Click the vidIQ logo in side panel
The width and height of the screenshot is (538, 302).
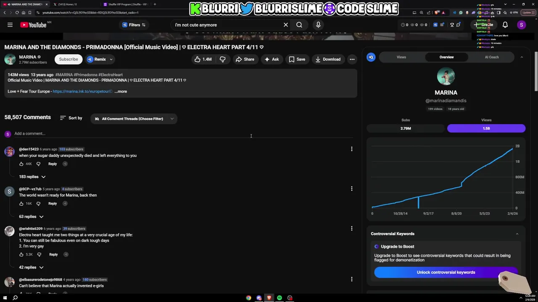tap(371, 57)
